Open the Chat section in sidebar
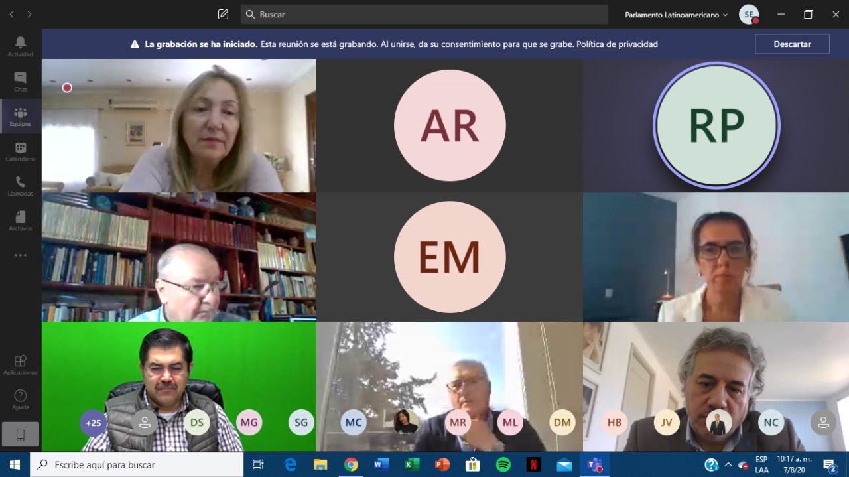This screenshot has width=849, height=477. click(21, 82)
